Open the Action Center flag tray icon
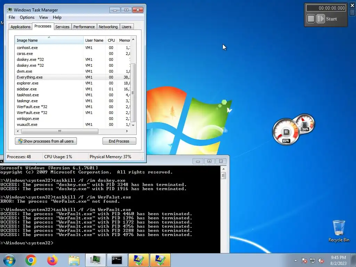 tap(304, 260)
